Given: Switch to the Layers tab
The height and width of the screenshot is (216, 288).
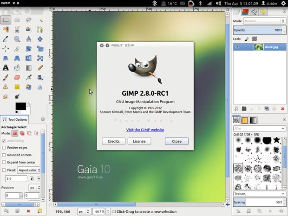Looking at the screenshot, I should click(x=236, y=12).
